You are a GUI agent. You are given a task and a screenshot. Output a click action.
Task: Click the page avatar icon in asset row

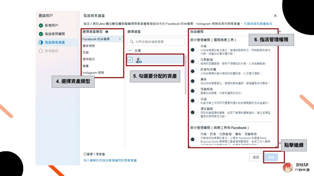click(138, 60)
